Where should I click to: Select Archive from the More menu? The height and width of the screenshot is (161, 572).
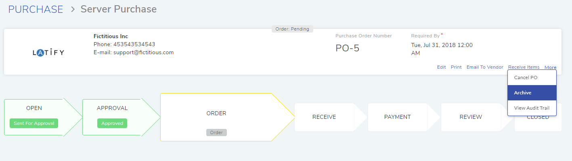[532, 93]
